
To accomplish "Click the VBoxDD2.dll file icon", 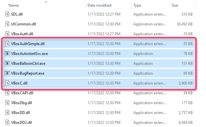I will (x=8, y=122).
